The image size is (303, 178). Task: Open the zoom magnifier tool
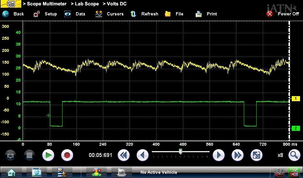tap(294, 155)
